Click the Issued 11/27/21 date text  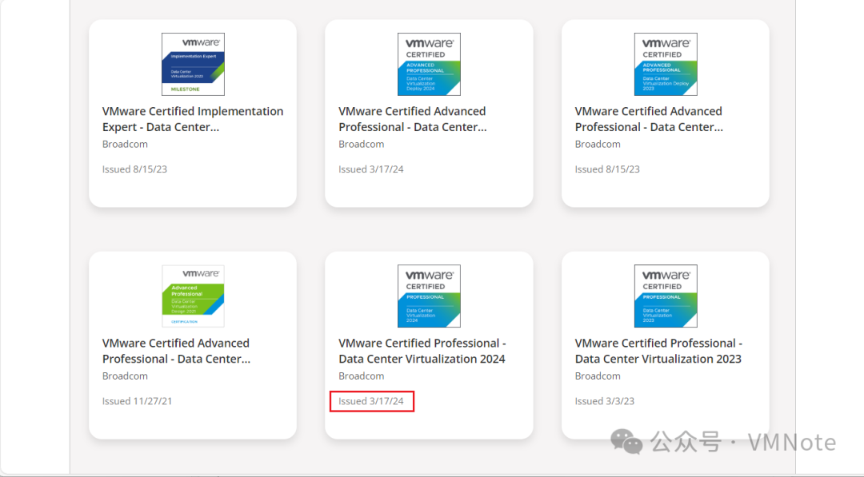137,401
